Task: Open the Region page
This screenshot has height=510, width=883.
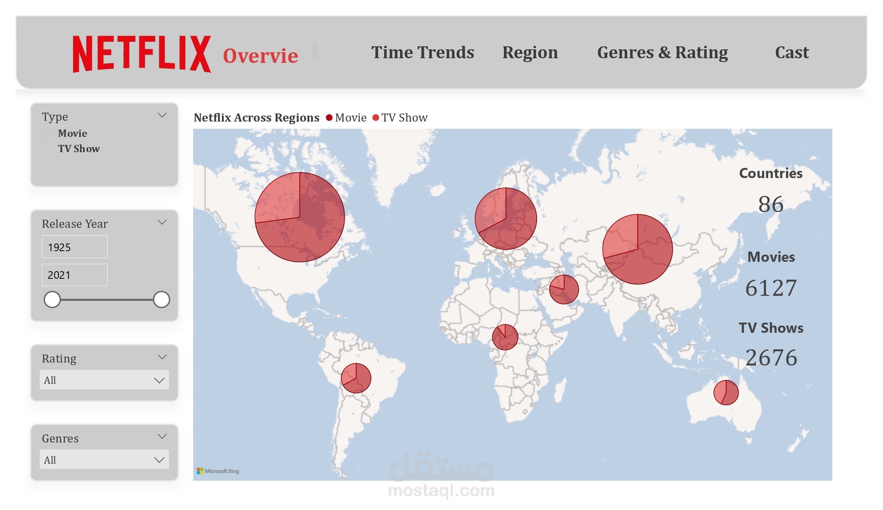Action: coord(530,52)
